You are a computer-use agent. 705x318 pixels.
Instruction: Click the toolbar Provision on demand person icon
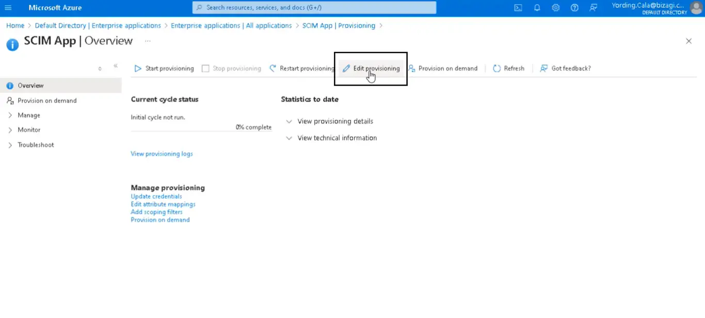click(x=411, y=68)
